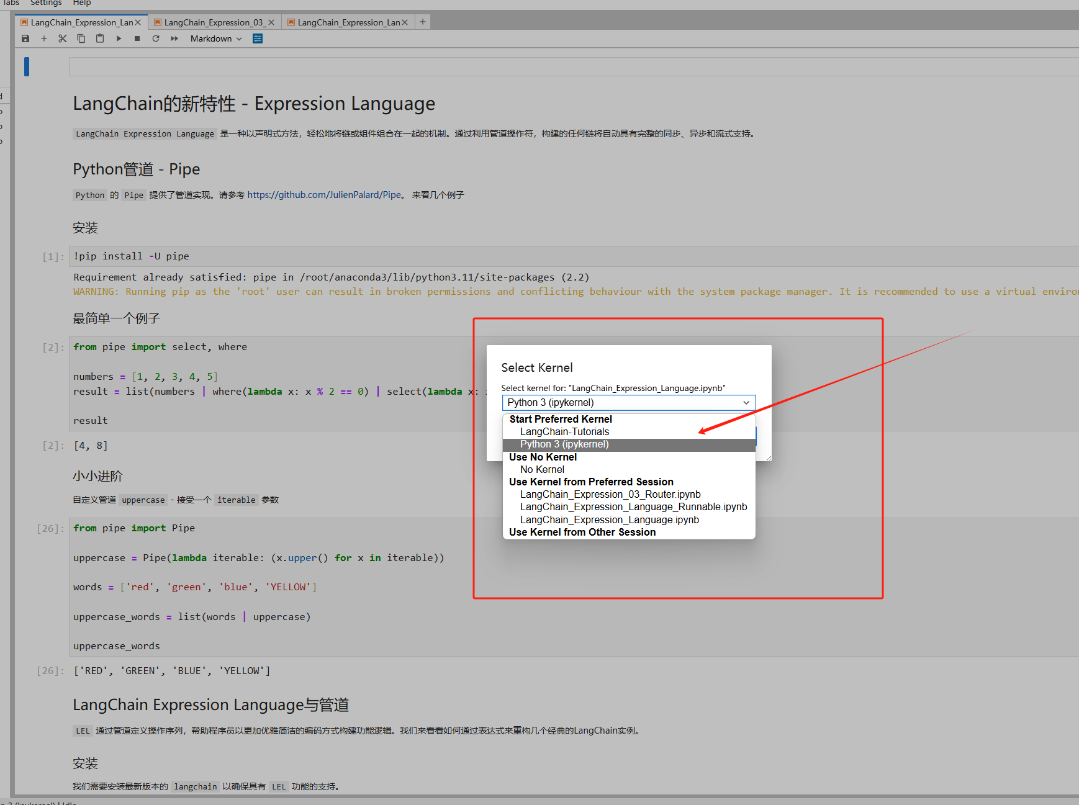Viewport: 1079px width, 805px height.
Task: Click the LangChain Expression Language main heading
Action: pyautogui.click(x=254, y=103)
